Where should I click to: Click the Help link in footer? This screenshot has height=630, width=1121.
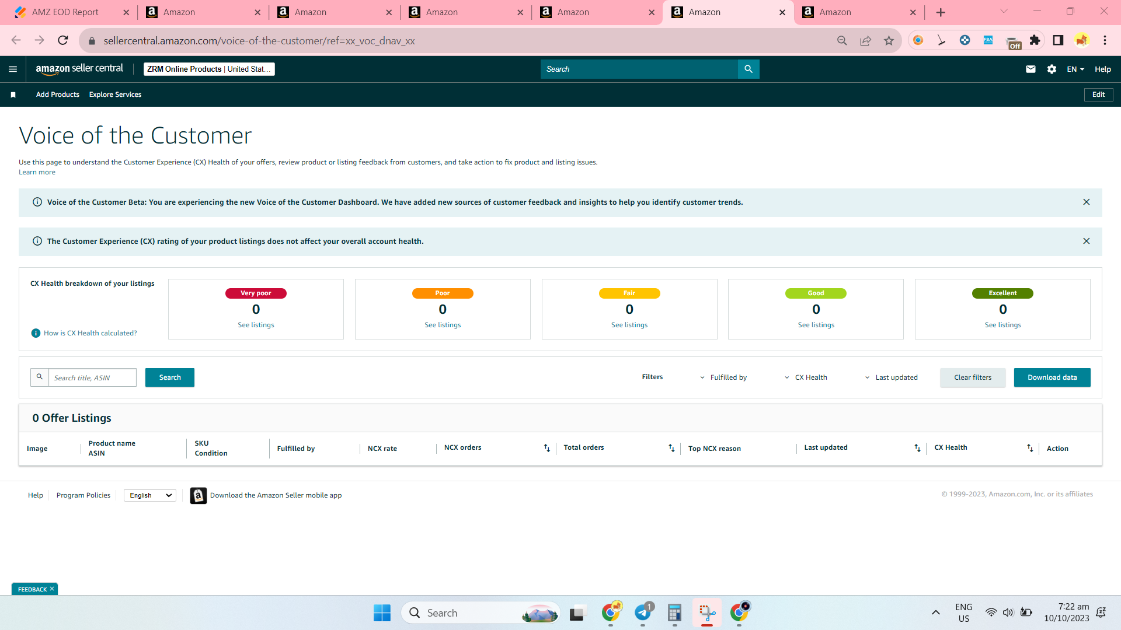click(36, 495)
